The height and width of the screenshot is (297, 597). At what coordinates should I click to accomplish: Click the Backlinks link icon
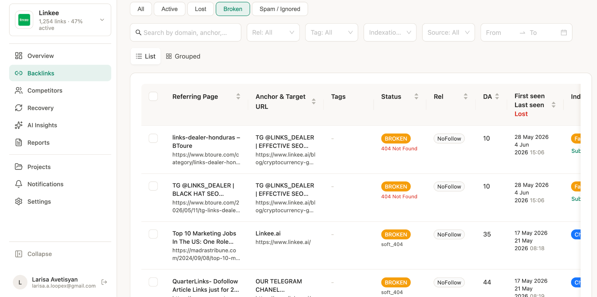[19, 73]
